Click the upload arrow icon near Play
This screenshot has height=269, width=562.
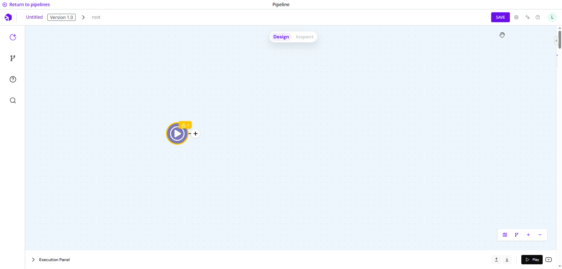click(x=496, y=260)
